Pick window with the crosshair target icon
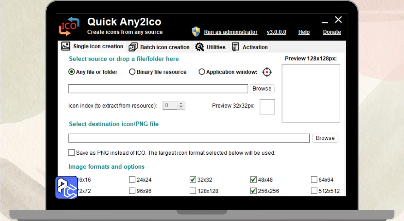 coord(267,72)
